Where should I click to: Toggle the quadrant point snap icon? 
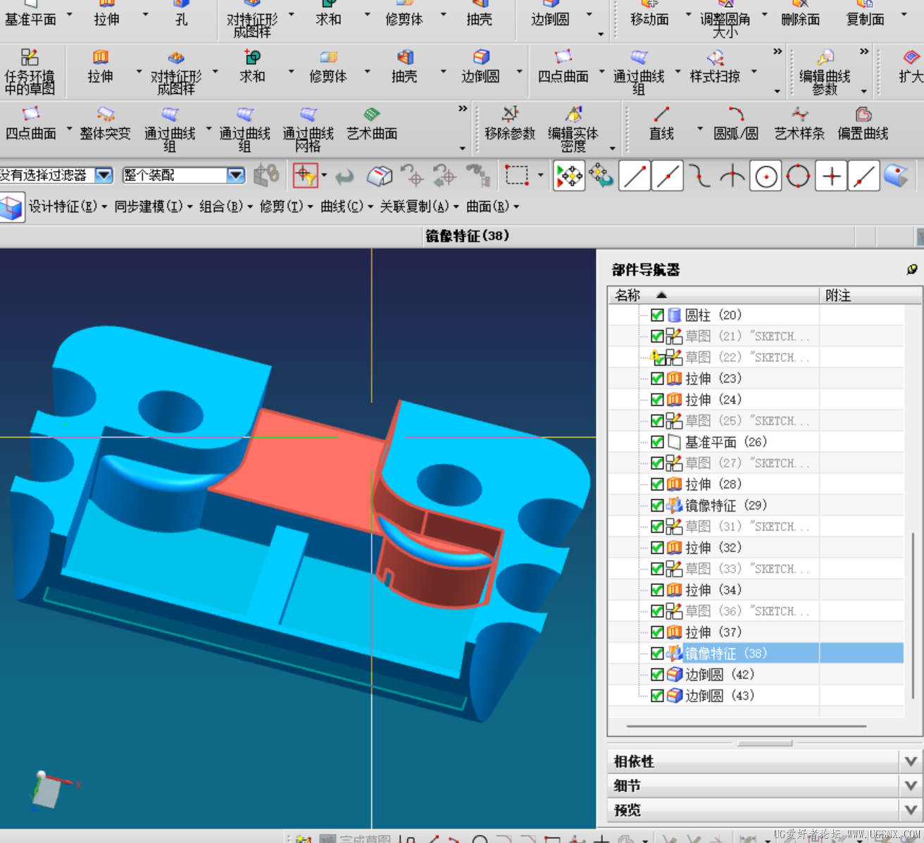tap(798, 176)
